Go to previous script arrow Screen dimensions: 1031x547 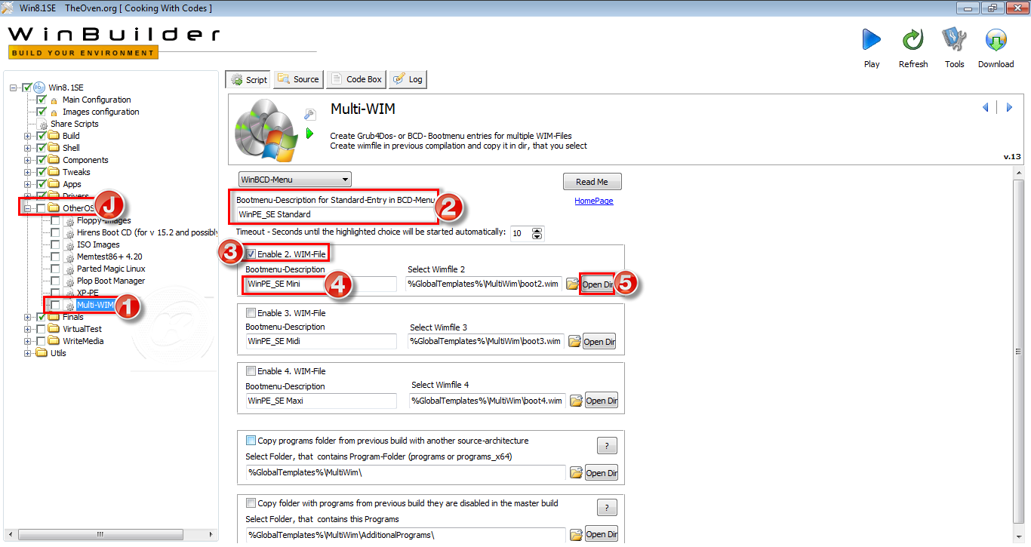(x=986, y=108)
